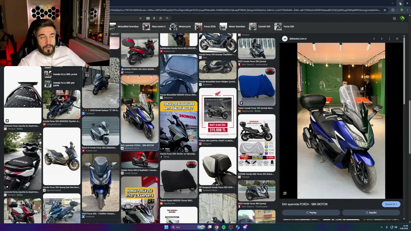
Task: Go to next image in preview panel
Action: coord(381,39)
